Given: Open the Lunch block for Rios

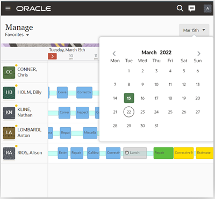Looking at the screenshot, I should point(135,153).
